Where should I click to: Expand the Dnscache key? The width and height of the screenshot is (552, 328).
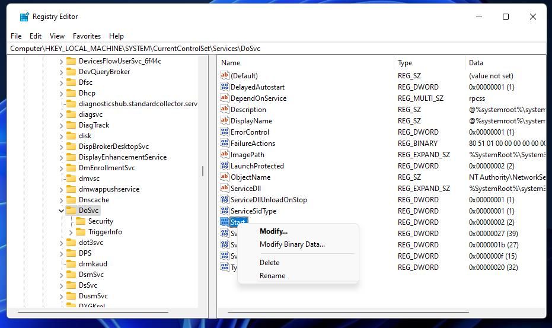(61, 200)
